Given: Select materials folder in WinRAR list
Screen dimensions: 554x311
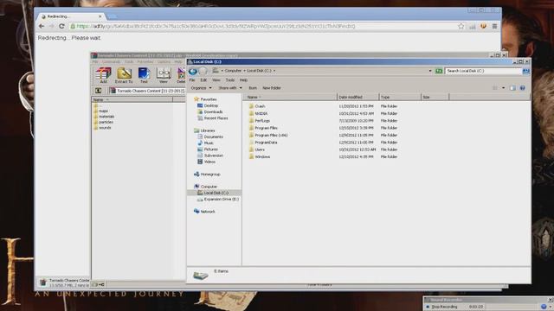Looking at the screenshot, I should tap(104, 117).
